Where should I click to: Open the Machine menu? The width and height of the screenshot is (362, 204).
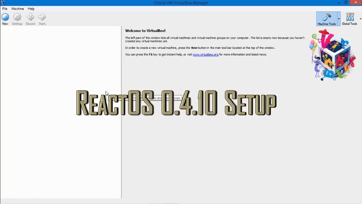(18, 9)
